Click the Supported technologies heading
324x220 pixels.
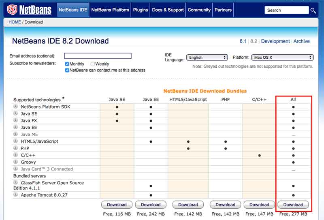[x=37, y=100]
